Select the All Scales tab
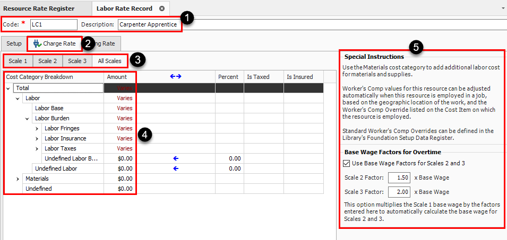Image resolution: width=507 pixels, height=240 pixels. pos(109,60)
